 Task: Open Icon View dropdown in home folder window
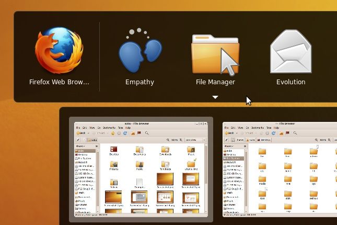pyautogui.click(x=195, y=140)
